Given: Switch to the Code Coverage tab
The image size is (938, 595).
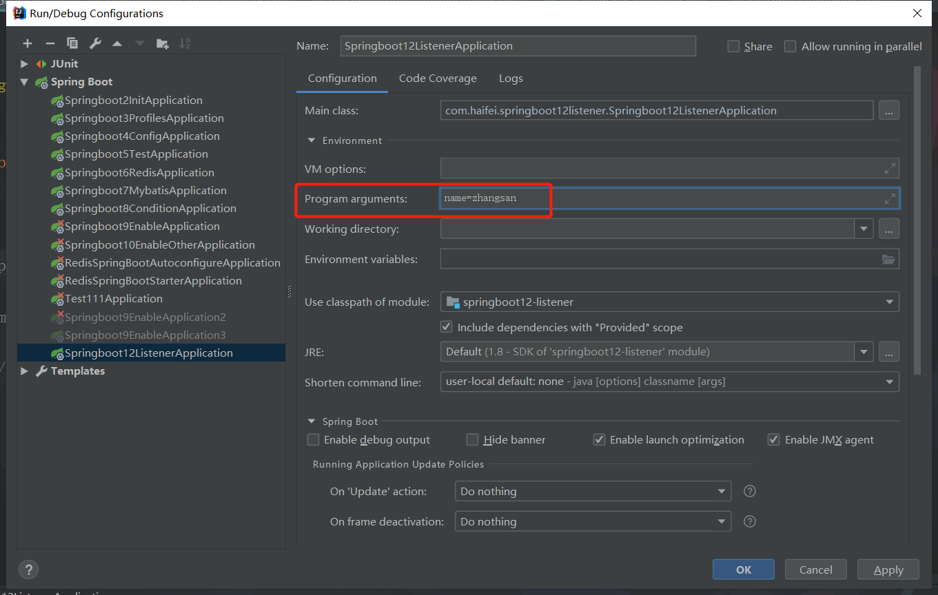Looking at the screenshot, I should tap(438, 79).
